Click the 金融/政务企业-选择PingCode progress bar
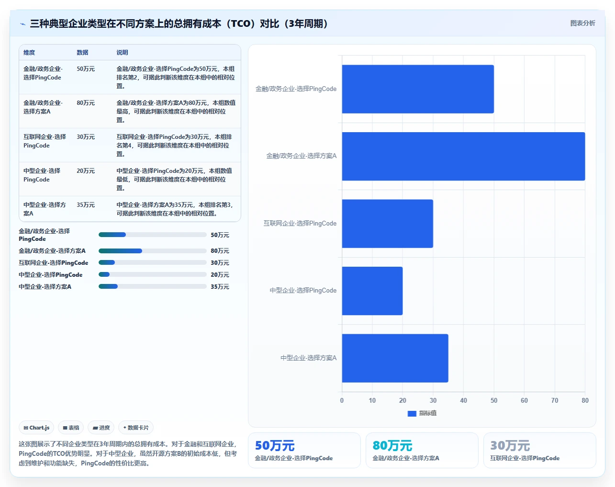Screen dimensions: 615x487 pos(152,235)
